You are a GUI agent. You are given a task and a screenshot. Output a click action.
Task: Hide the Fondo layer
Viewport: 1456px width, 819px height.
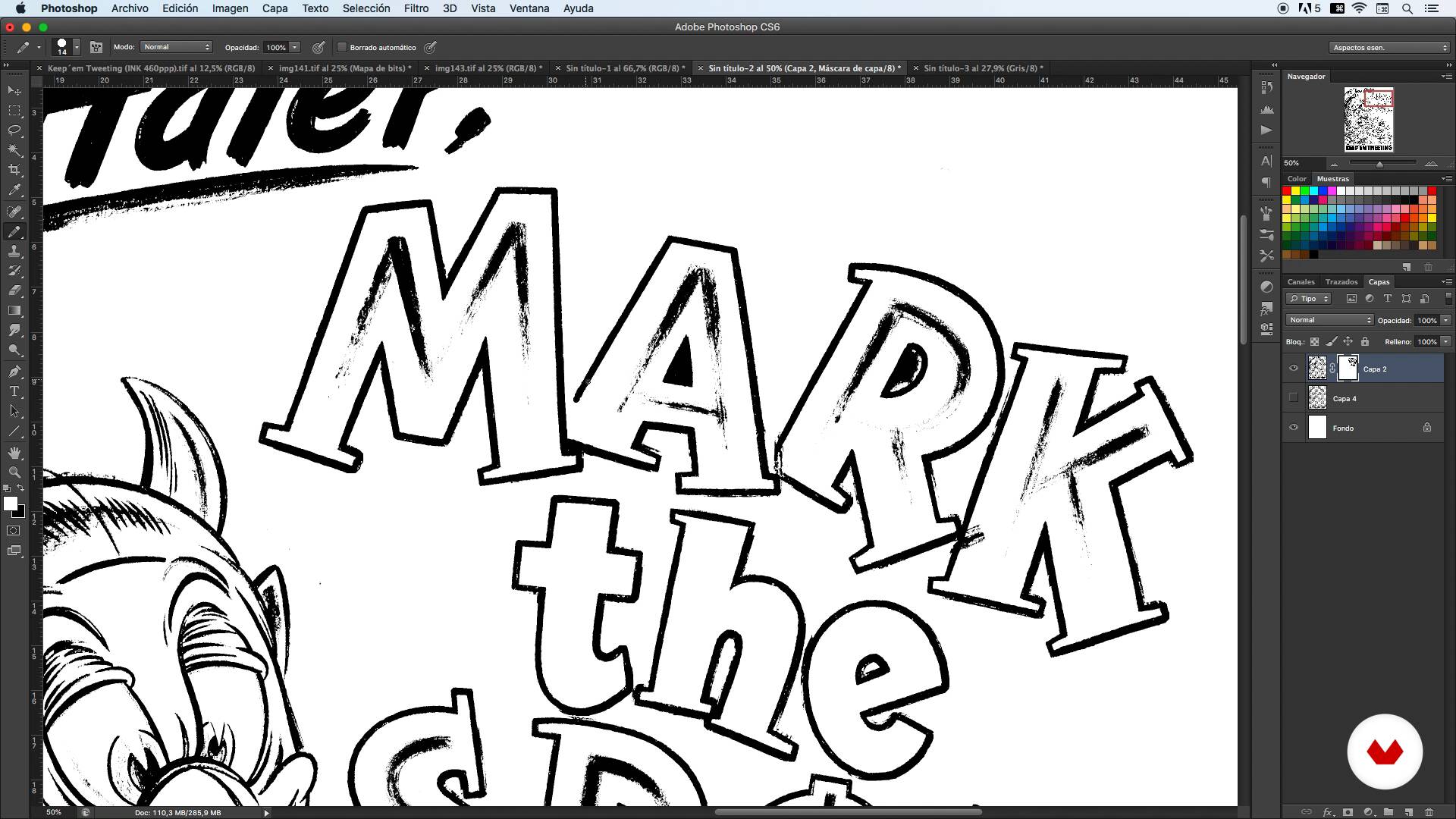[1294, 428]
